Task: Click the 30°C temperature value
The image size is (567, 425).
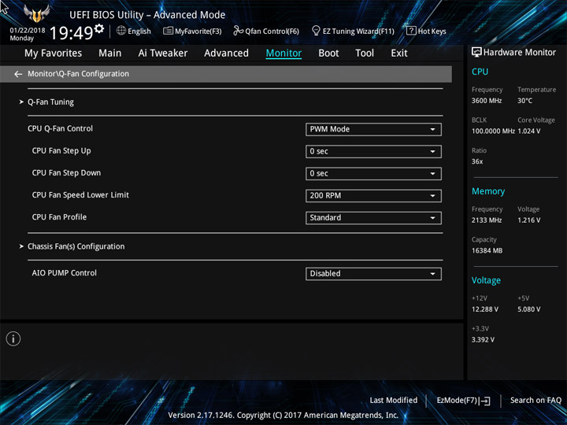Action: tap(524, 101)
